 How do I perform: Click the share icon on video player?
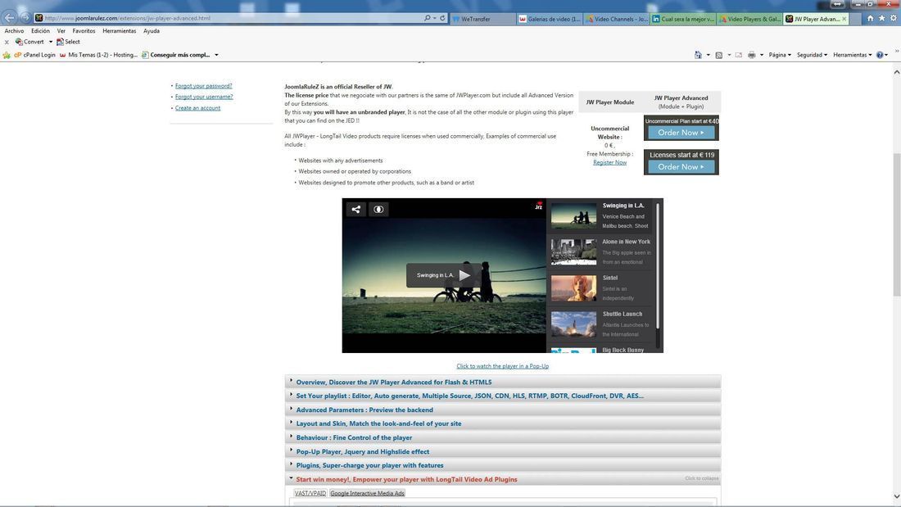click(x=356, y=209)
